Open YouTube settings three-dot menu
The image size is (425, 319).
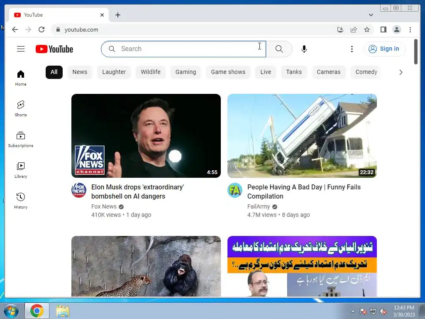(352, 49)
